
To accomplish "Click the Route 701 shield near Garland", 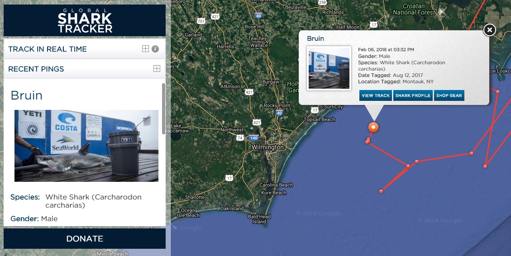I will coord(201,21).
